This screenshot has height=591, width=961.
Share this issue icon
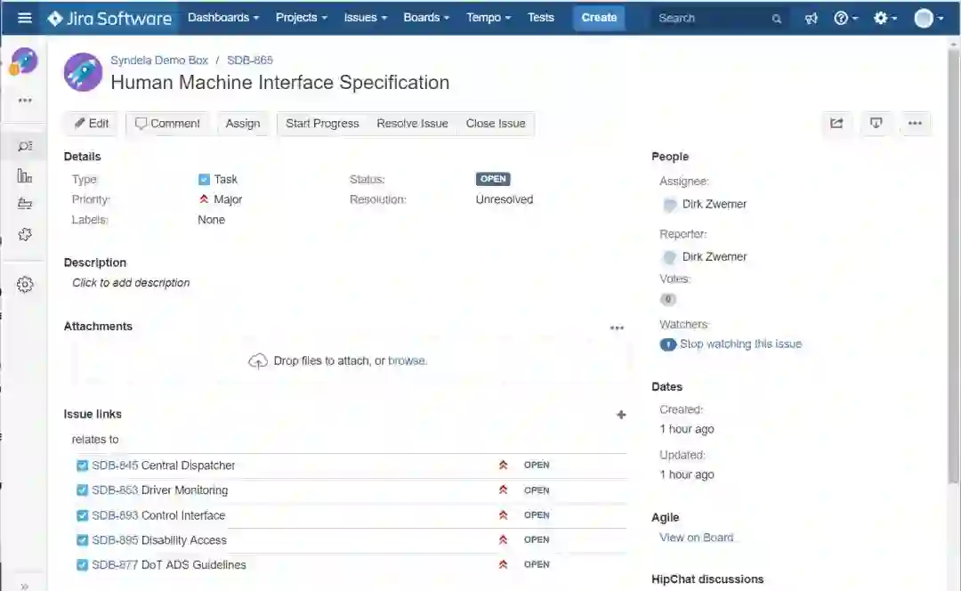pyautogui.click(x=836, y=123)
